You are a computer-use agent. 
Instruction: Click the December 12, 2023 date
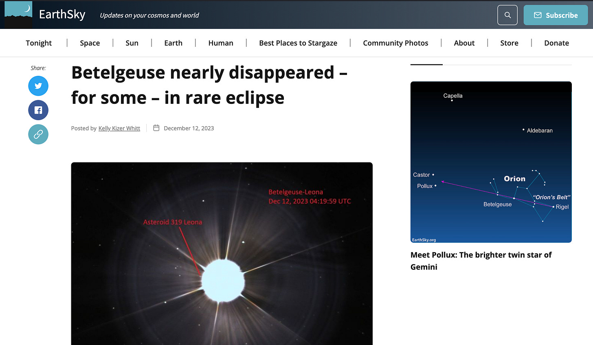tap(189, 128)
